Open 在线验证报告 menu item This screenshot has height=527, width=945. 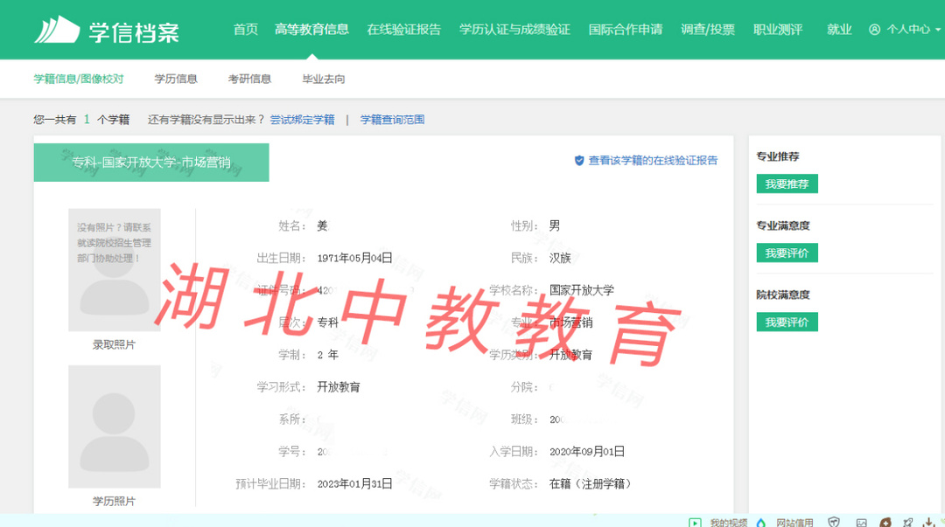click(x=403, y=30)
